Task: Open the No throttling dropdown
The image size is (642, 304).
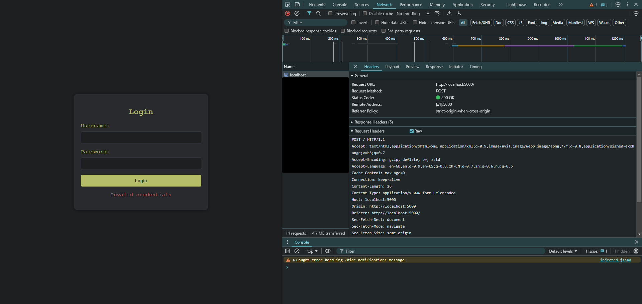Action: [x=413, y=14]
